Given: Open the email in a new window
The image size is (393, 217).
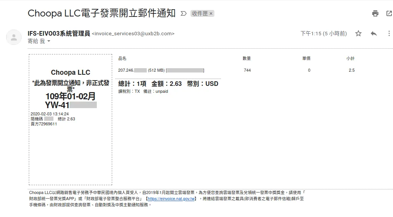Looking at the screenshot, I should (389, 13).
